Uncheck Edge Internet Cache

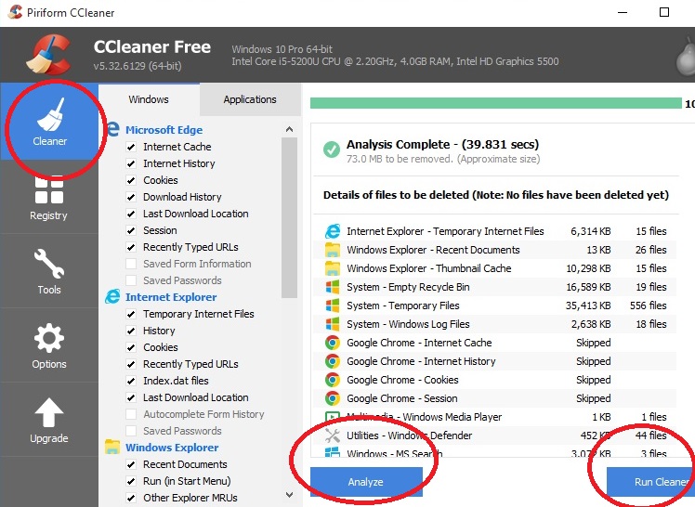(x=131, y=147)
